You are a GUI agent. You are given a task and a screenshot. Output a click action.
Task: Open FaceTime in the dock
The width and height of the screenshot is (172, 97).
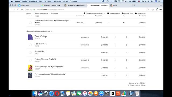coord(79,93)
